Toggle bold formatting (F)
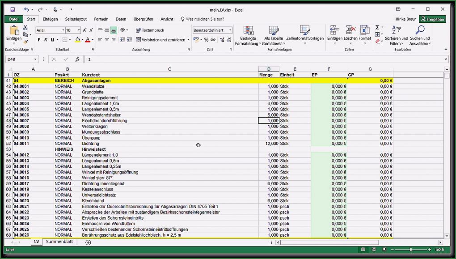456x259 pixels. (39, 40)
